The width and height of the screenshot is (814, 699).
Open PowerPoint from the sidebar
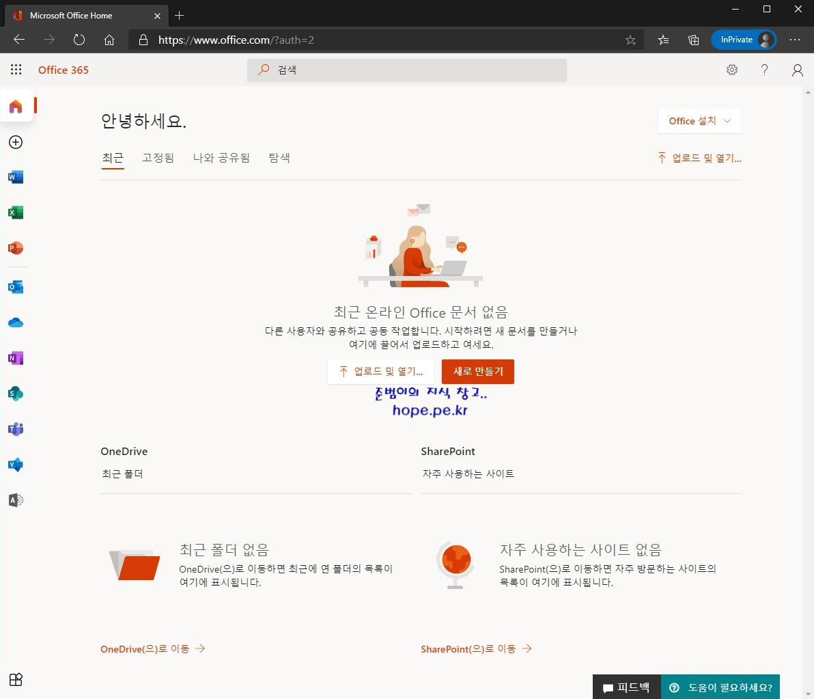click(16, 248)
